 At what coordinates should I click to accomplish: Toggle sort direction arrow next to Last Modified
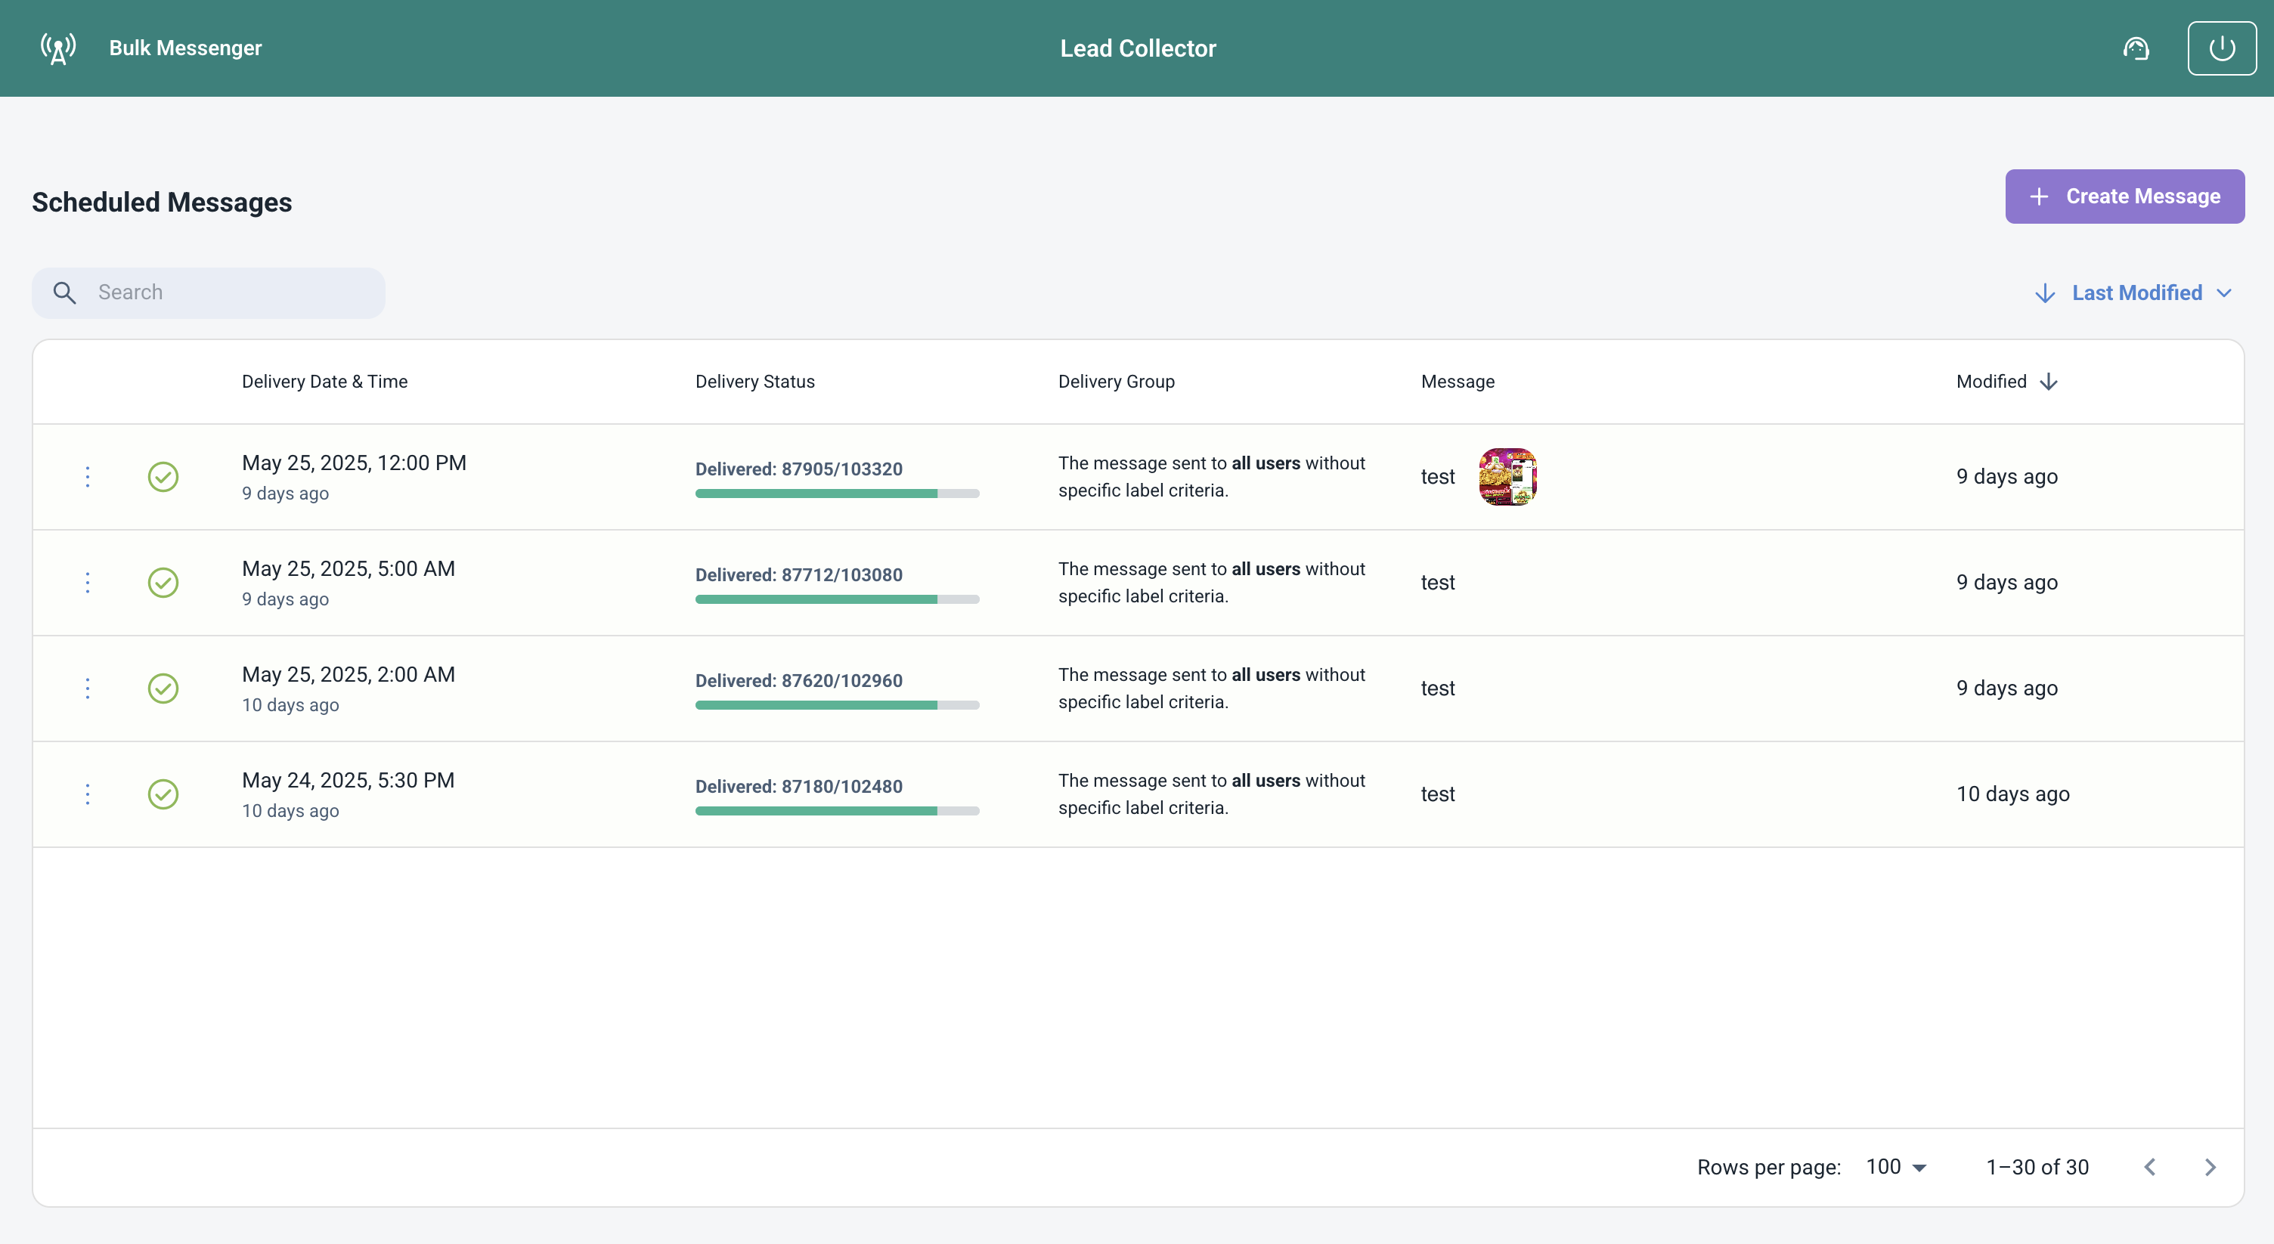tap(2044, 293)
